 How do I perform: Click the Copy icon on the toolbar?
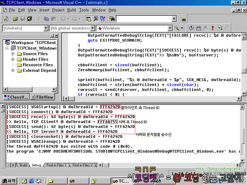pyautogui.click(x=46, y=18)
